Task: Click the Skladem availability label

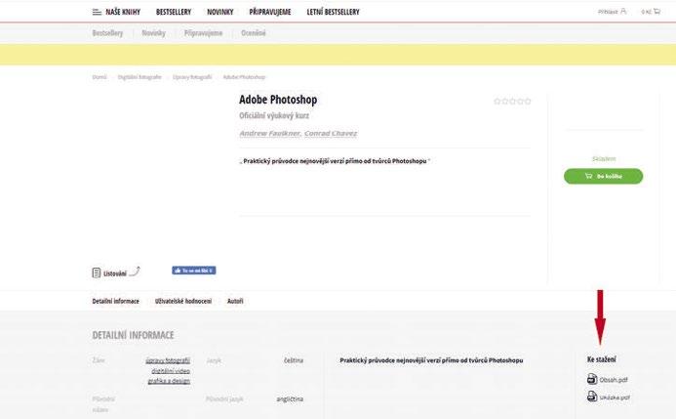Action: (604, 159)
